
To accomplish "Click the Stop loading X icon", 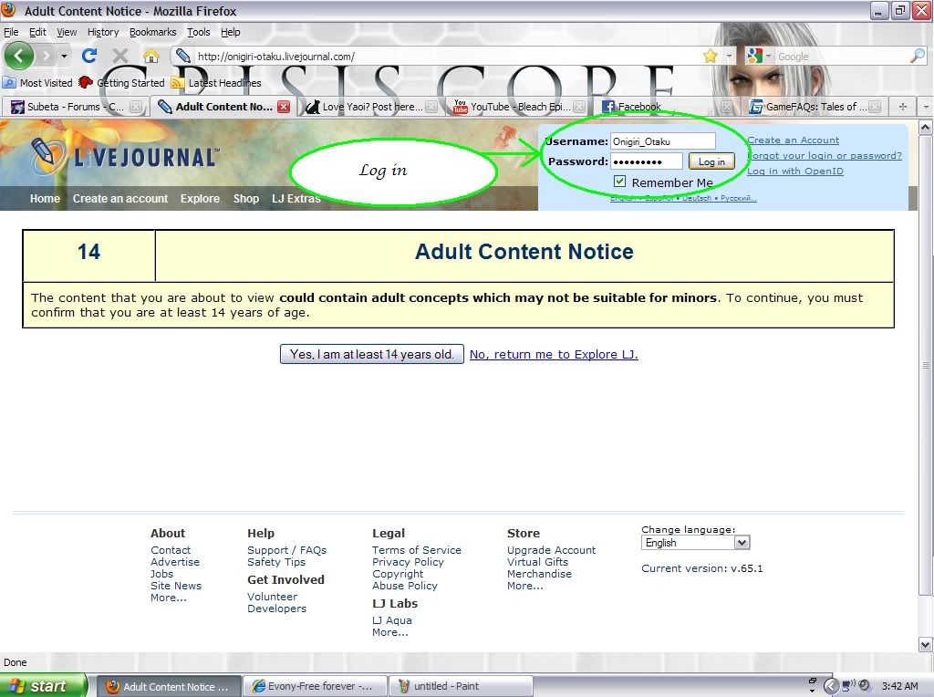I will [120, 56].
